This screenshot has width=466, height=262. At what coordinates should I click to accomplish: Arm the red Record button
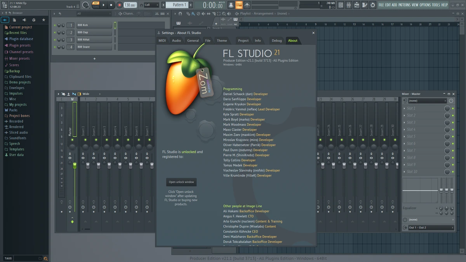[x=119, y=5]
